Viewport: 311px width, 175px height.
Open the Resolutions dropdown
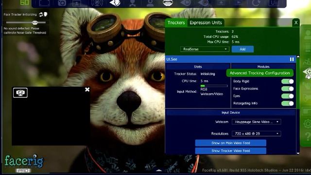256,134
